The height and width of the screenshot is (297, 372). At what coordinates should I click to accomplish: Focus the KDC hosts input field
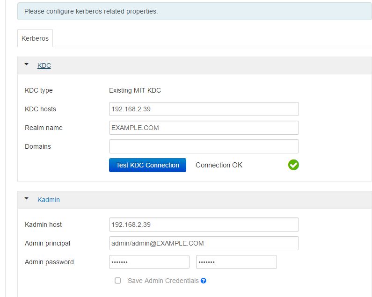[204, 109]
